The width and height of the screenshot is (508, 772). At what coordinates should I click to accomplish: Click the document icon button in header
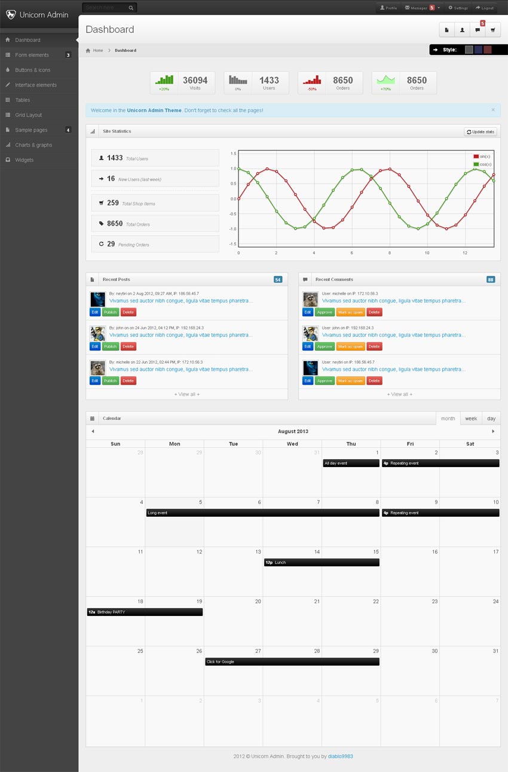446,30
